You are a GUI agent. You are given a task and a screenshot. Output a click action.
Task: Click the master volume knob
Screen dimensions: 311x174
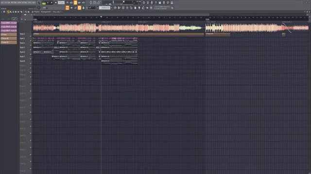(x=39, y=2)
